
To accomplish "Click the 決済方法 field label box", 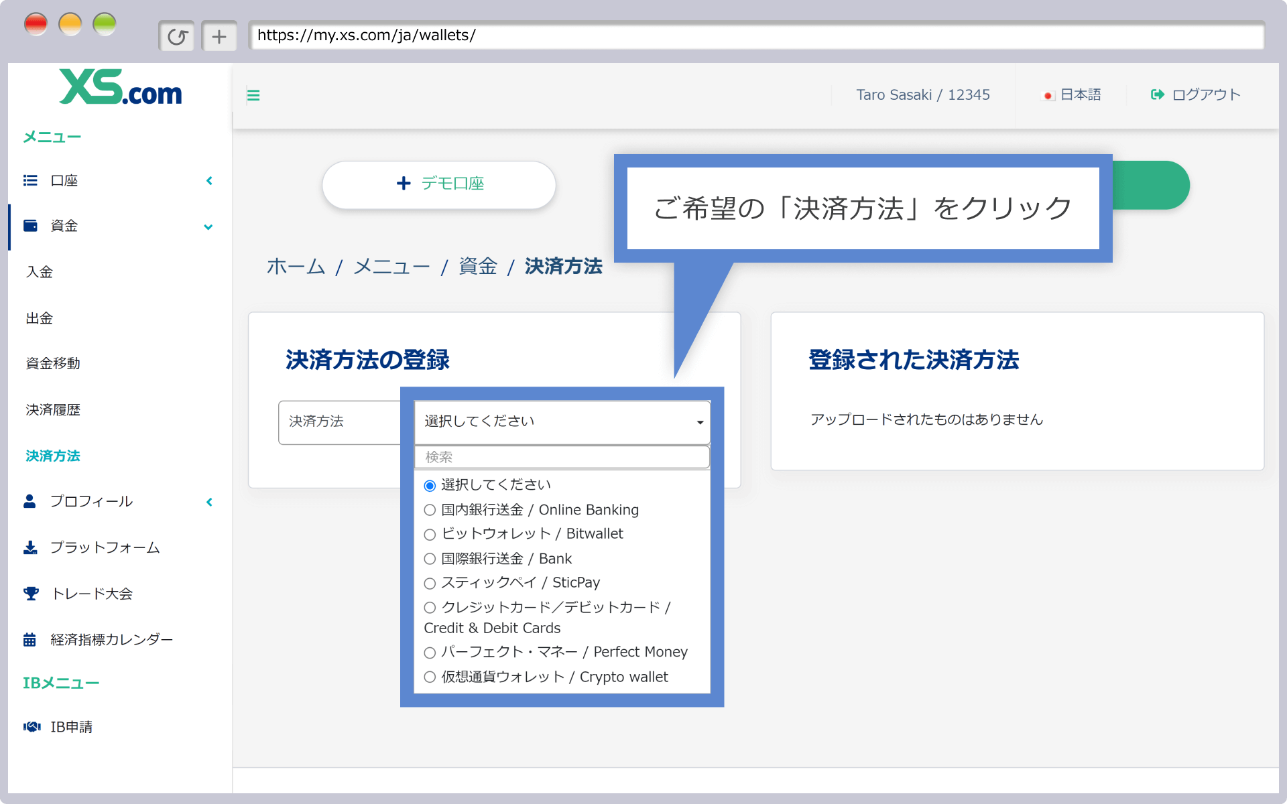I will coord(340,422).
